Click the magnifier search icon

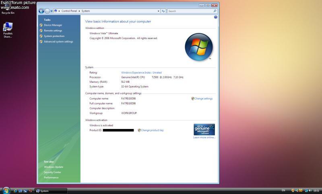(x=215, y=11)
